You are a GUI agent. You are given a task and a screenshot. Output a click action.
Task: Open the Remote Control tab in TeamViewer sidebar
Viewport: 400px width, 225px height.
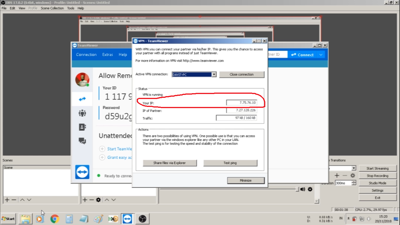(82, 99)
